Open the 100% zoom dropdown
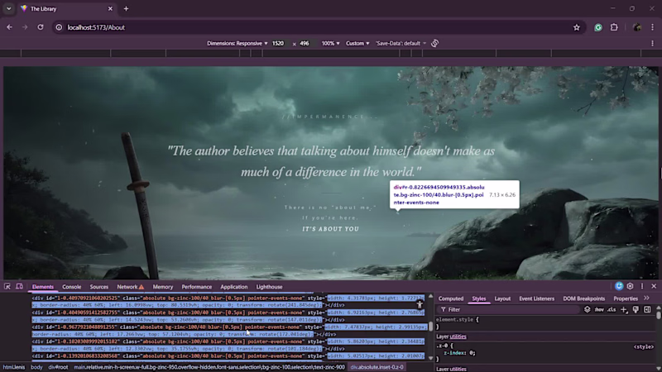 point(330,43)
